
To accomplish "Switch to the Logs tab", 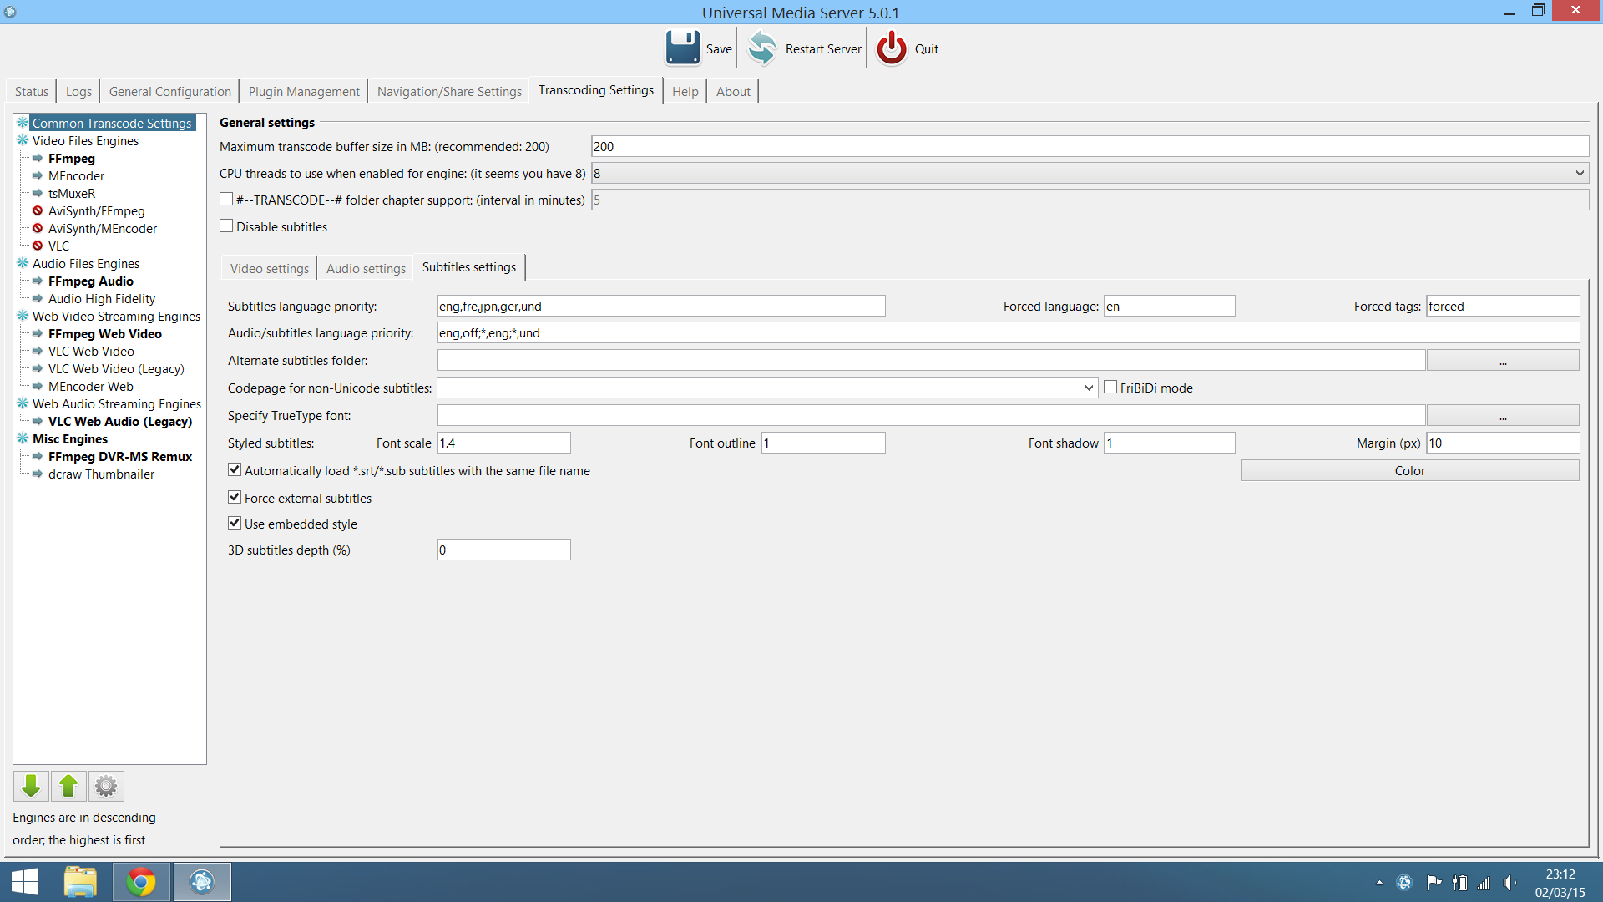I will coord(78,91).
